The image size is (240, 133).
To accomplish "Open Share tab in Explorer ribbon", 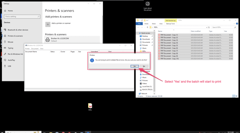I will click(154, 24).
